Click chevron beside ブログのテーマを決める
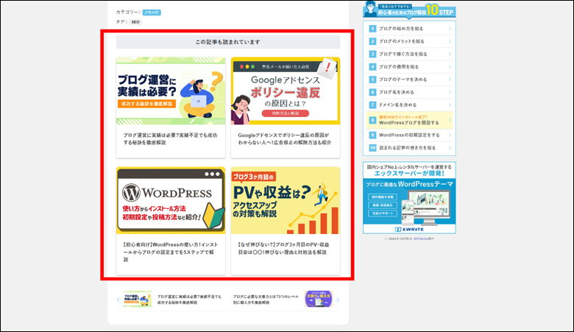574x332 pixels. 450,80
